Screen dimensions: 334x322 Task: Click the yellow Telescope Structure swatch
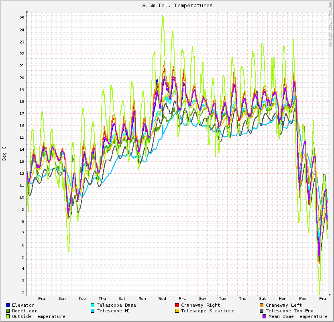[x=177, y=311]
